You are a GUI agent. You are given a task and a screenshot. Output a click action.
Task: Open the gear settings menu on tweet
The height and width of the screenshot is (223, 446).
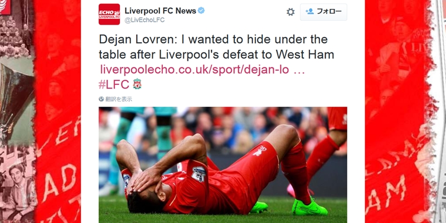tap(290, 12)
